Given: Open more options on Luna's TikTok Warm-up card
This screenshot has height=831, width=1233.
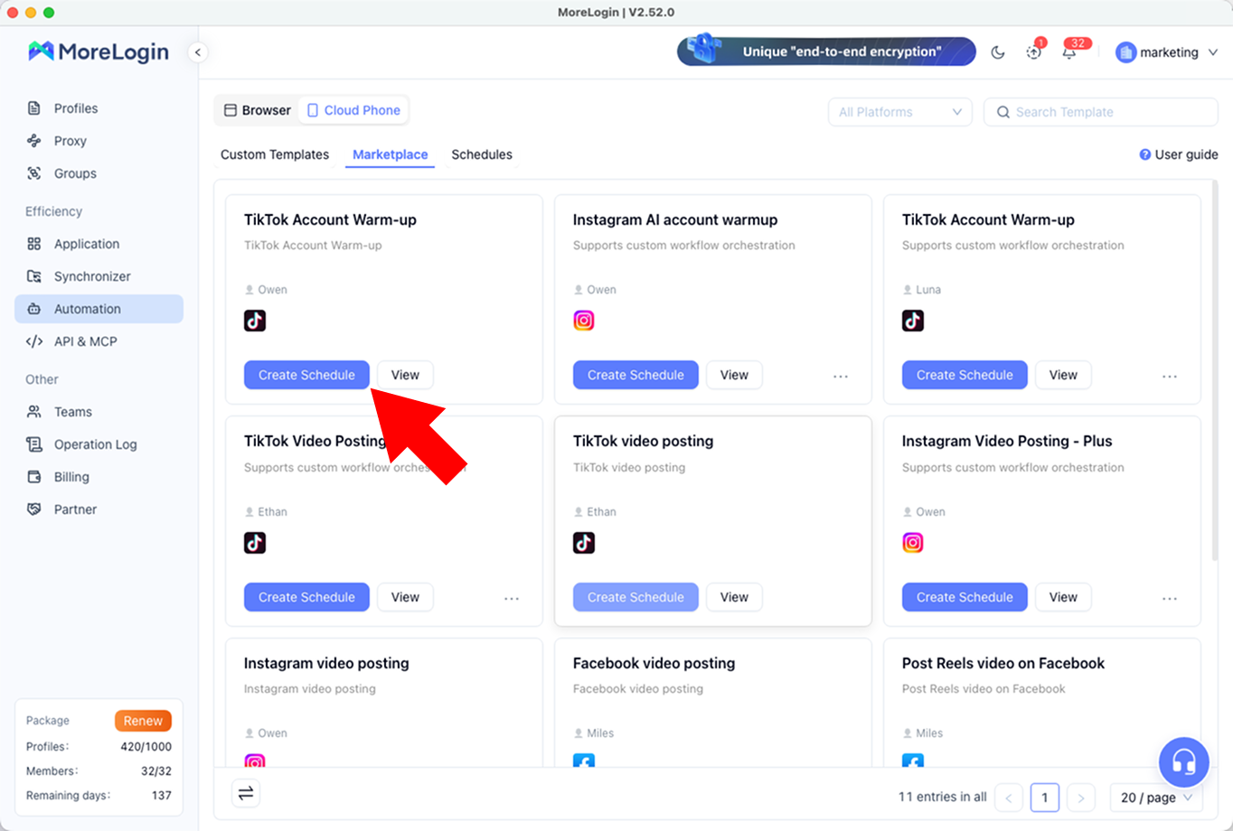Looking at the screenshot, I should pos(1170,376).
